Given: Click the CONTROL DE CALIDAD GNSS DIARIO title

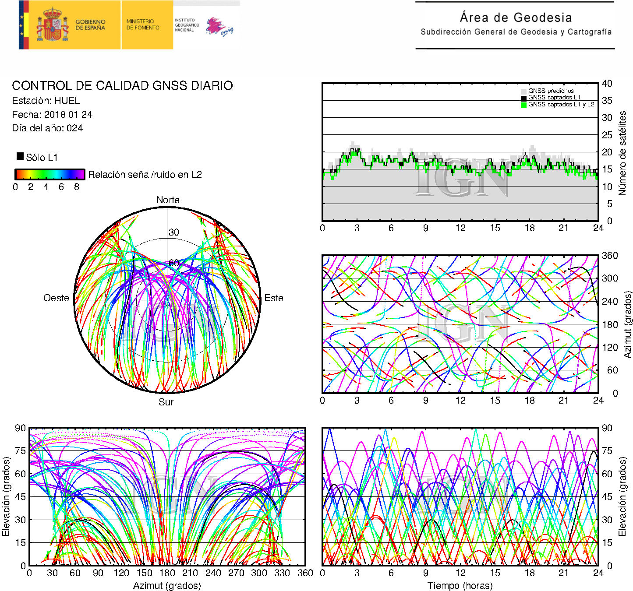Looking at the screenshot, I should (x=122, y=85).
